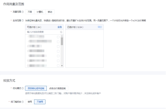Select 不限 traffic range option
The width and height of the screenshot is (166, 109).
click(30, 12)
